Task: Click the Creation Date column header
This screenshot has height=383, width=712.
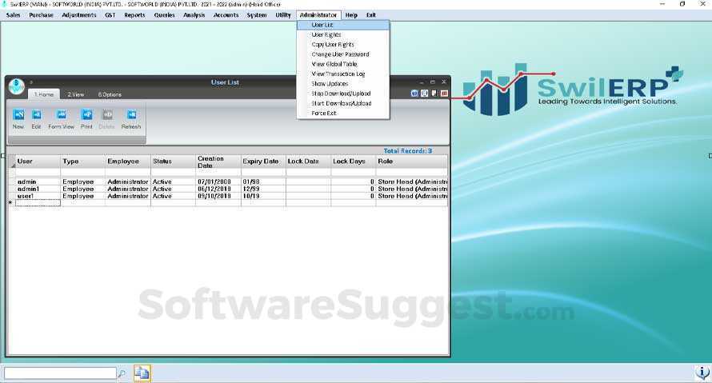Action: [x=218, y=162]
